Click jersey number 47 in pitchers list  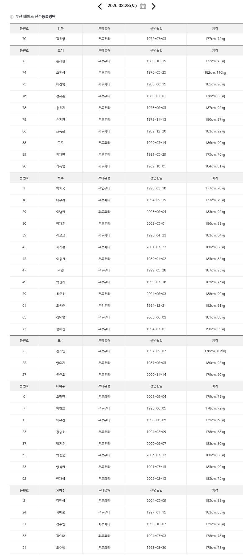(24, 271)
